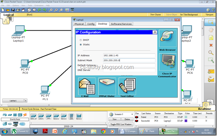Select the PC6 device in workspace
This screenshot has width=217, height=136.
tap(190, 64)
